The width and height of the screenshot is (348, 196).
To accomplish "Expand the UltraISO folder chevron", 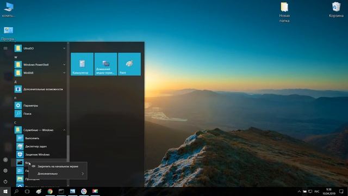I will point(64,48).
